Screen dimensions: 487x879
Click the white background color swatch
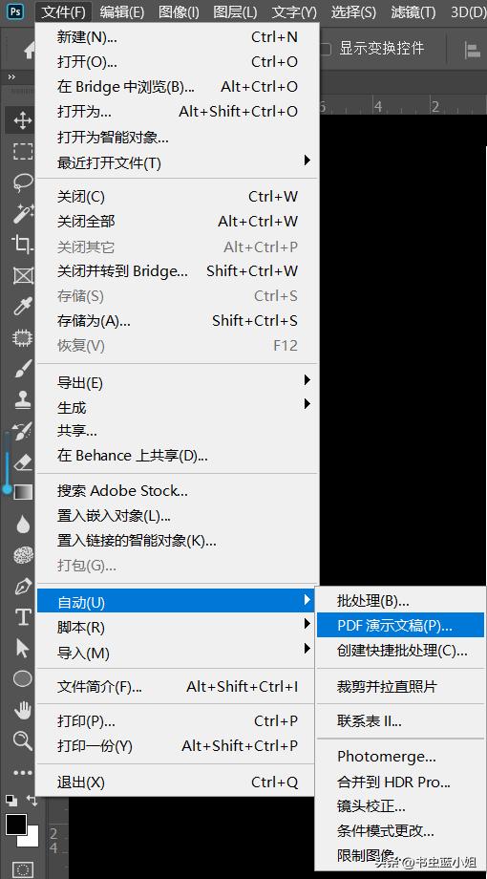[x=32, y=839]
